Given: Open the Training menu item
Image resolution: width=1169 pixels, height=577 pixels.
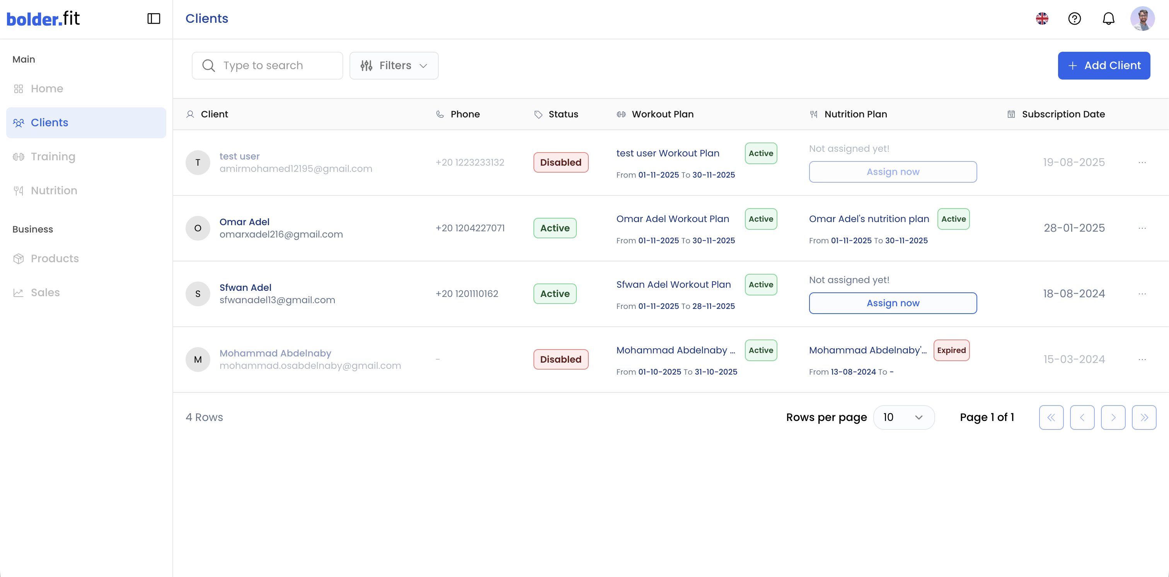Looking at the screenshot, I should click(x=53, y=156).
